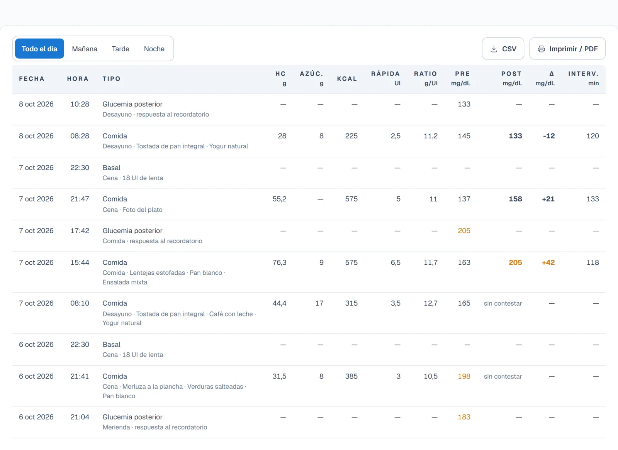
Task: Click 'Comida · respuesta al recordatorio' text
Action: tap(152, 241)
